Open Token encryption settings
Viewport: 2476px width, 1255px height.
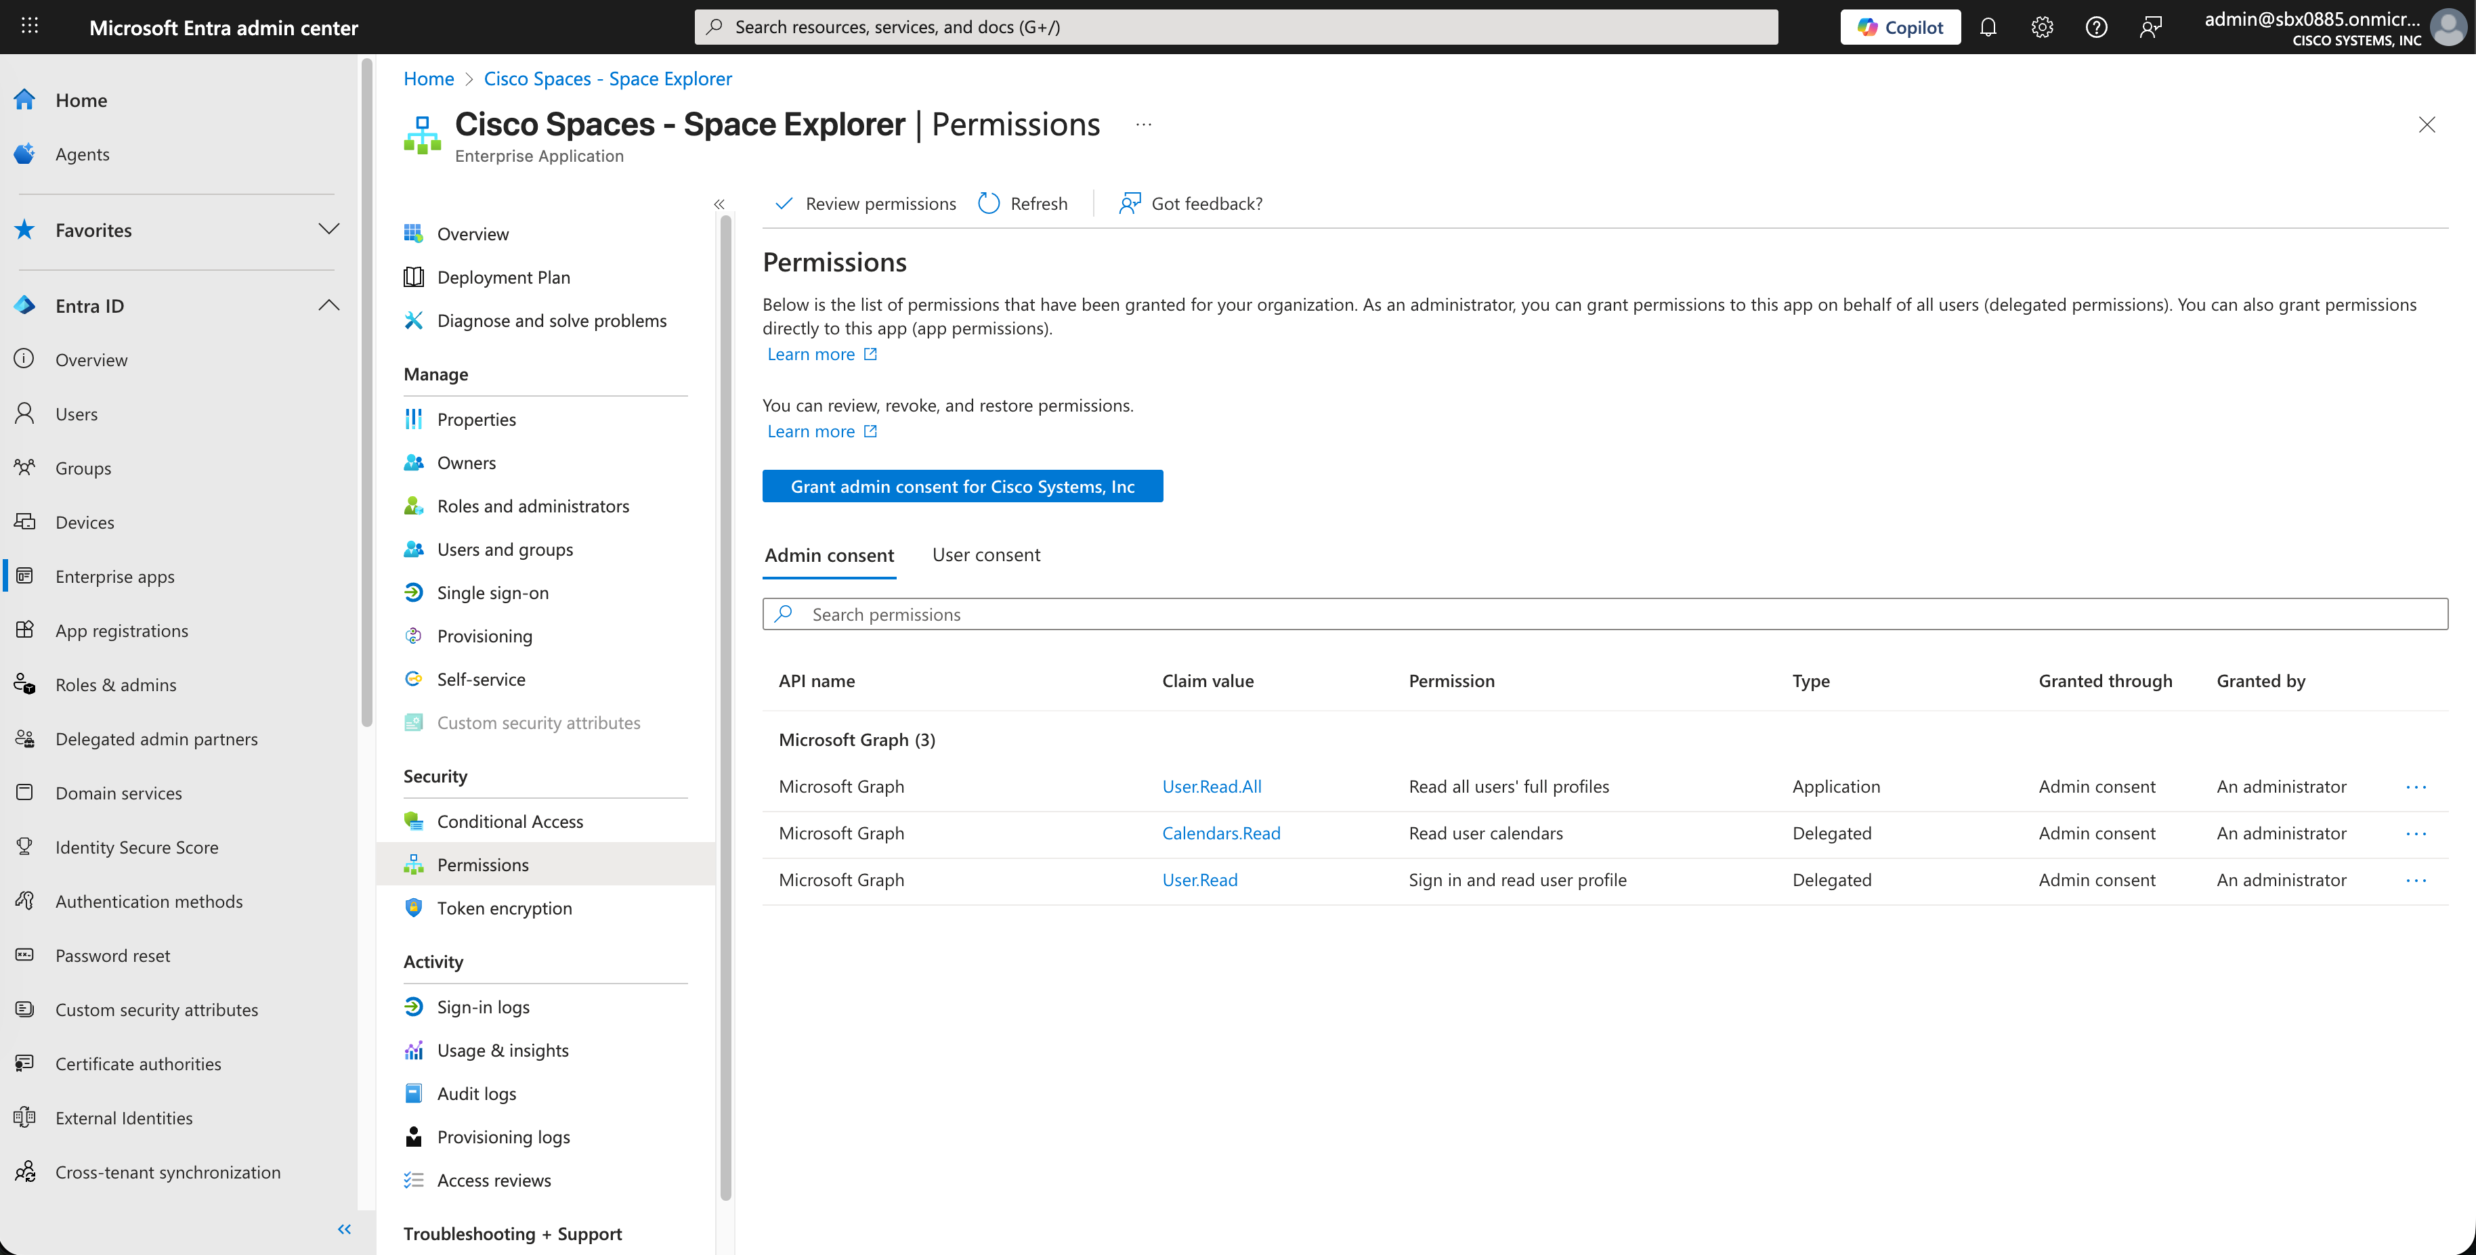(x=504, y=907)
